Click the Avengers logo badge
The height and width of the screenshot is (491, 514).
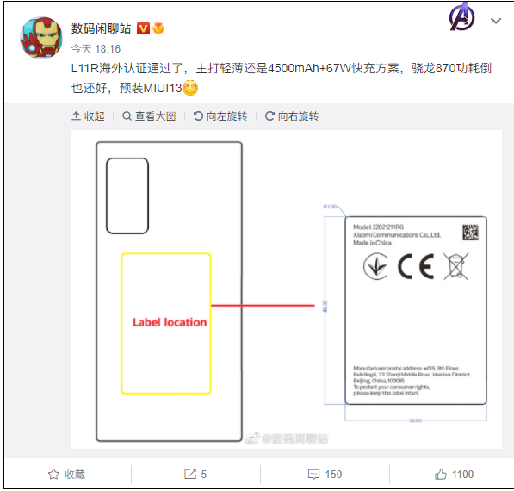461,17
